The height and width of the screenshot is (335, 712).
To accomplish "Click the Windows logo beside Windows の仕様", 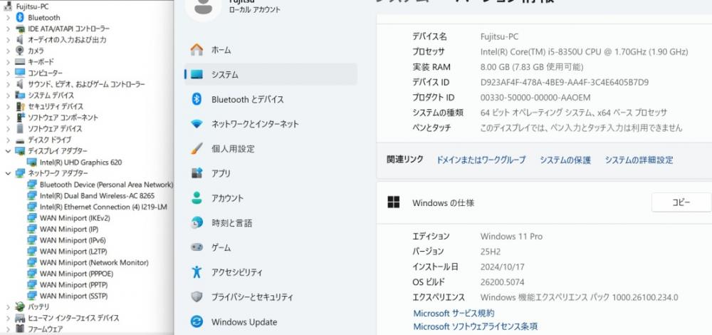I will click(393, 202).
